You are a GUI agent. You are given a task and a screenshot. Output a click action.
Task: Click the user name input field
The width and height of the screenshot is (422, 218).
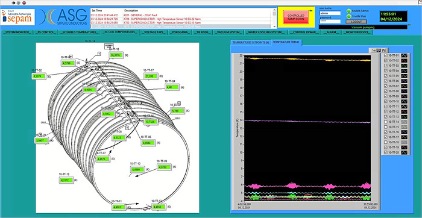[330, 13]
